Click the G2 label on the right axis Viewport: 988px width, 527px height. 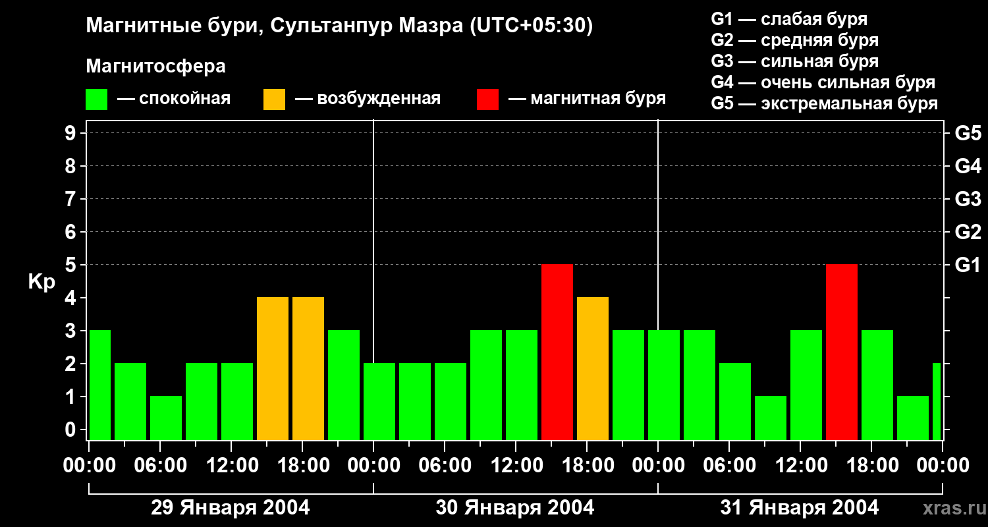point(968,232)
